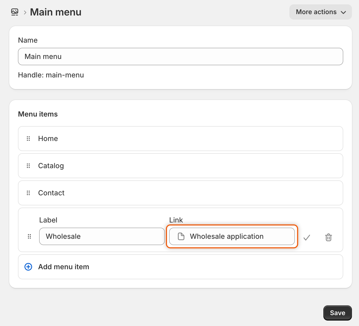This screenshot has width=359, height=326.
Task: Click the Name field label
Action: pos(28,40)
